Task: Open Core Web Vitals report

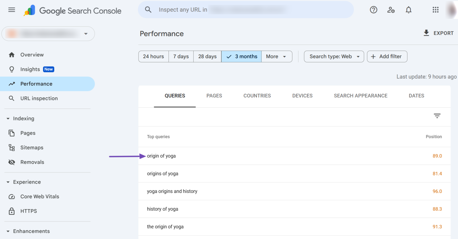Action: tap(40, 196)
